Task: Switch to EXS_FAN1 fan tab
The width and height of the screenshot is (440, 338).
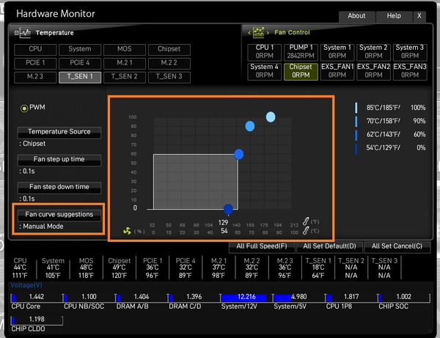Action: tap(337, 72)
